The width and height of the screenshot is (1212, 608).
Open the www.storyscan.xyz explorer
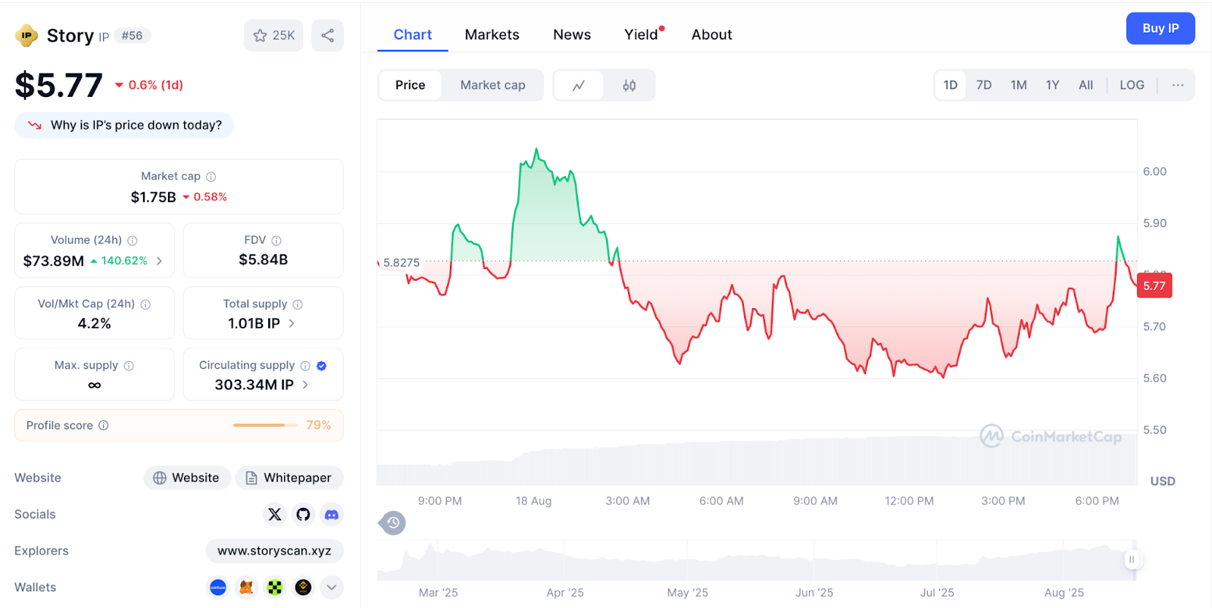coord(274,551)
